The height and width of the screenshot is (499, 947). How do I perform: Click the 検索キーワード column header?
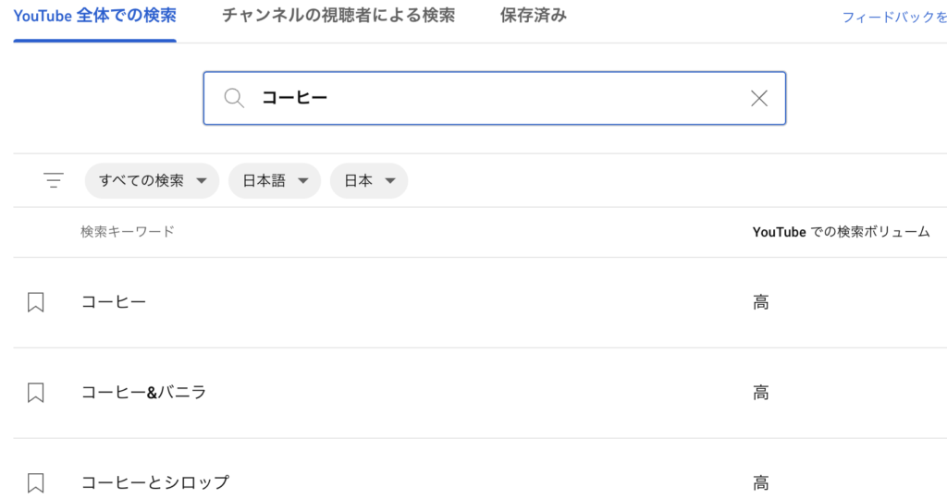click(x=128, y=231)
